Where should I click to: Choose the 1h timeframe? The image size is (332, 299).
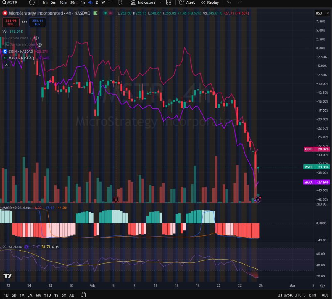click(83, 2)
